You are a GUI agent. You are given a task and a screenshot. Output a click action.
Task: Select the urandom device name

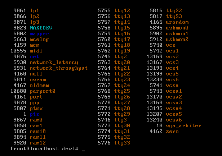(x=177, y=22)
